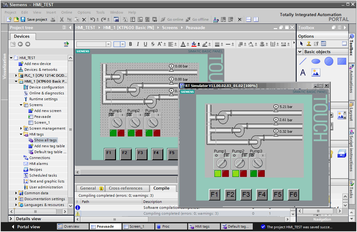Click the background fill color bucket
This screenshot has height=232, width=357.
(x=194, y=44)
